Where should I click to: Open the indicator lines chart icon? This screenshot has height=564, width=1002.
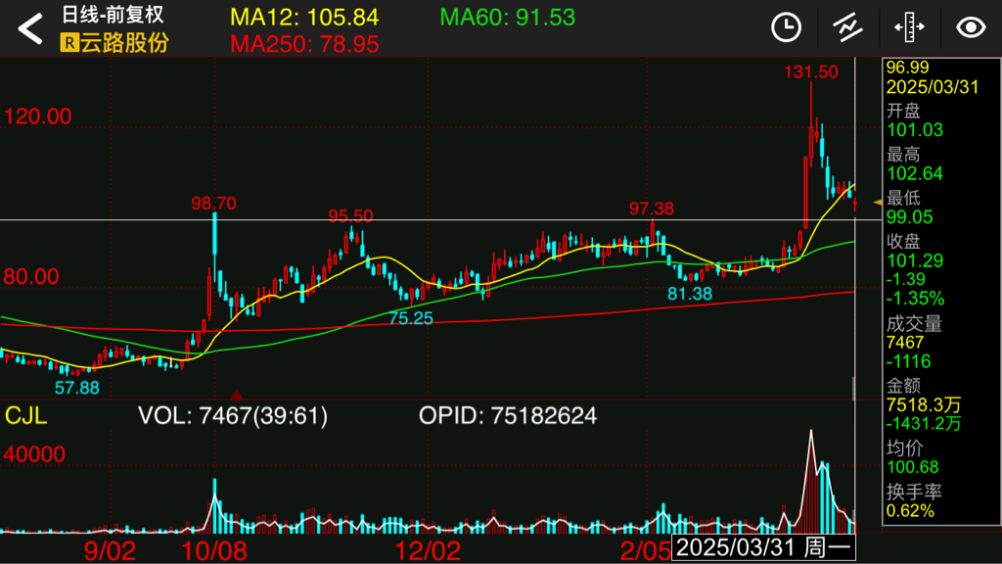tap(847, 27)
